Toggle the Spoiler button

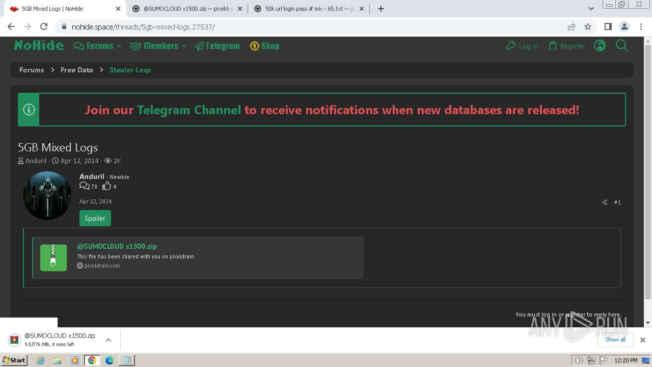coord(95,218)
